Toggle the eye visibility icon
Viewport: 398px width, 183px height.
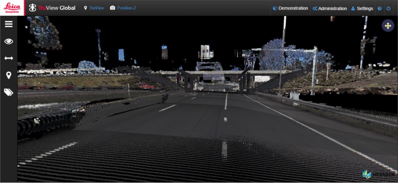(x=8, y=41)
